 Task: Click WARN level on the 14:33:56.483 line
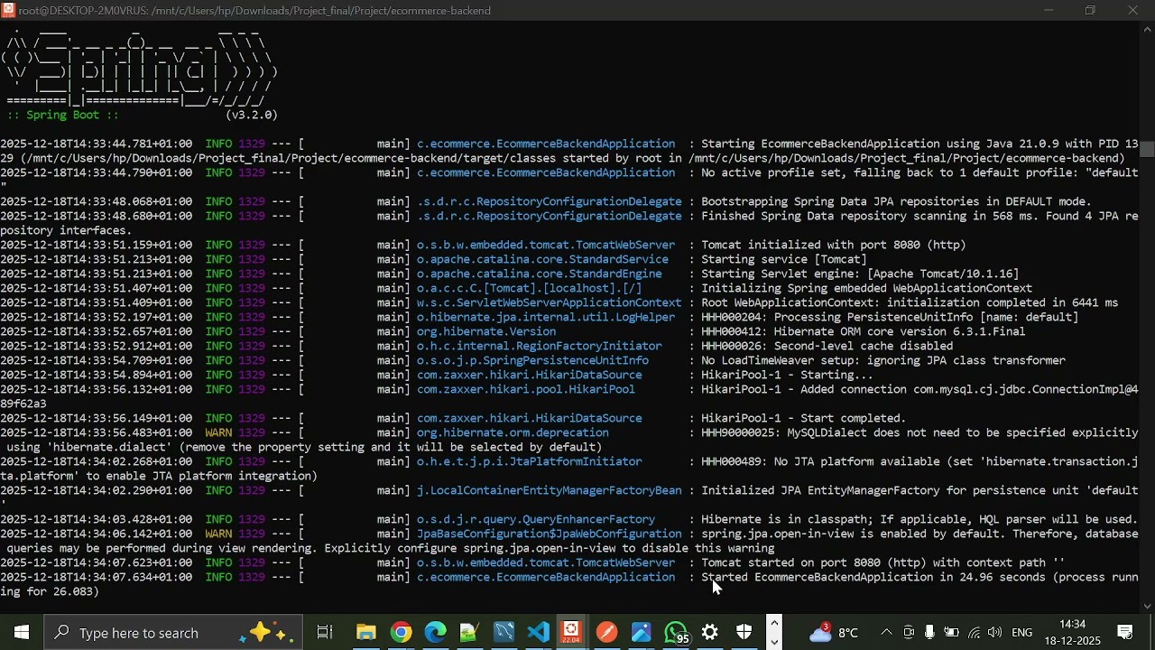point(218,432)
